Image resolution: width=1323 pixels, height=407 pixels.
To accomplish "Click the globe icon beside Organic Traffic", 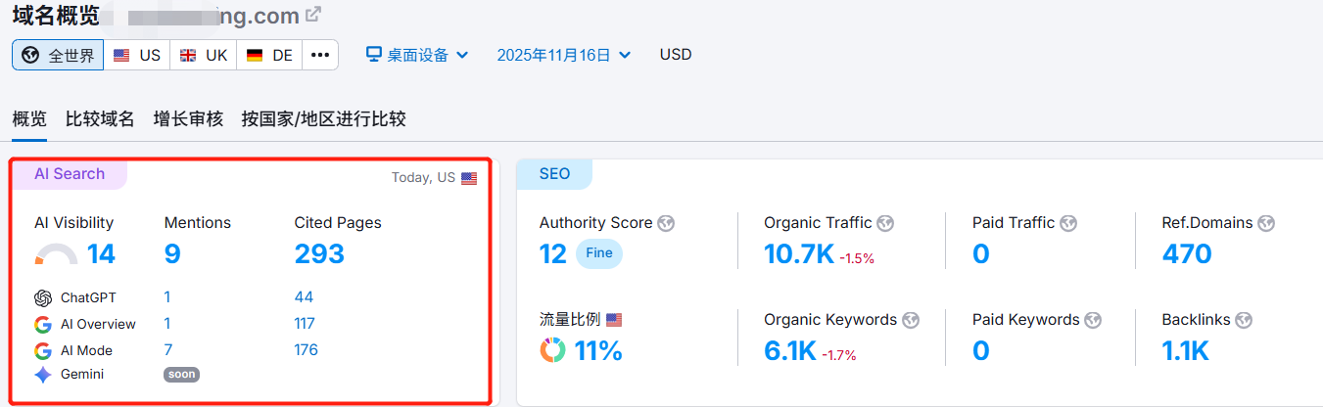I will coord(885,223).
